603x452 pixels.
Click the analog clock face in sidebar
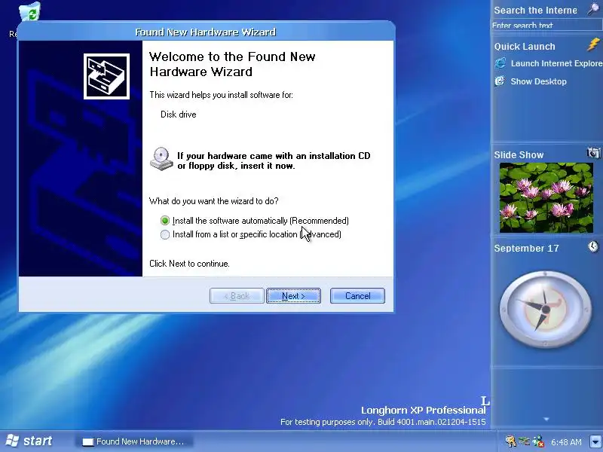(545, 309)
